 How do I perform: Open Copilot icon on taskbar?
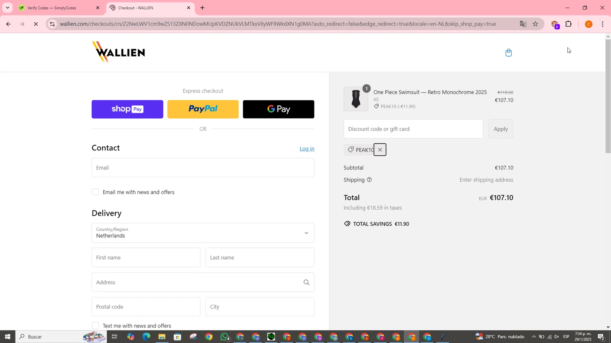click(130, 336)
